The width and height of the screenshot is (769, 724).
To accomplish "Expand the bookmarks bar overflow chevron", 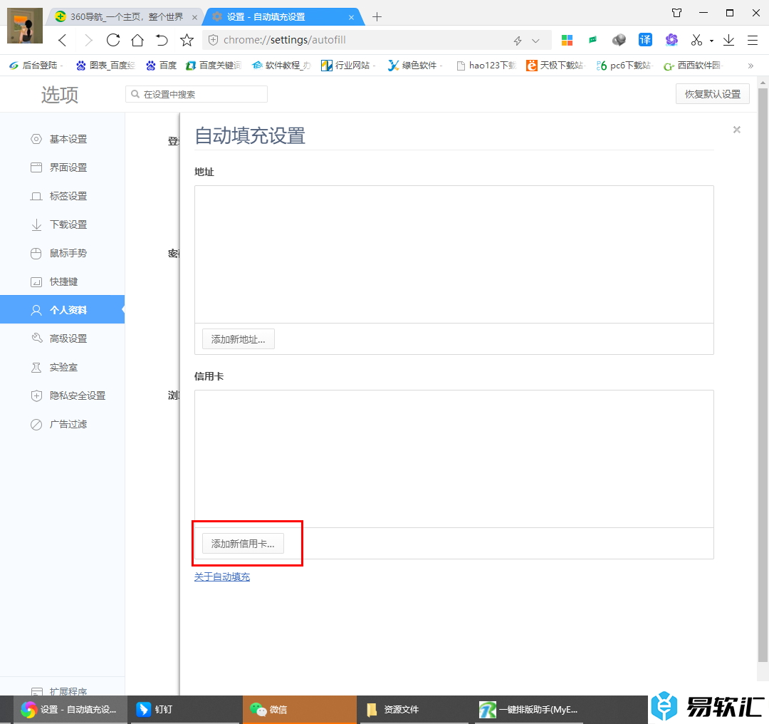I will 750,66.
